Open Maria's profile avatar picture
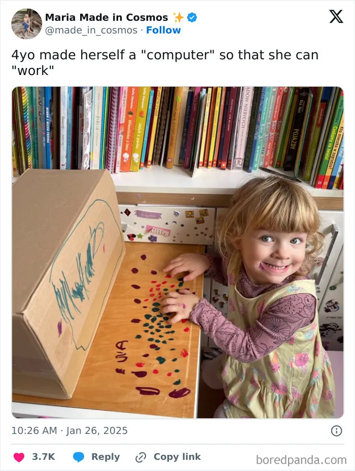The image size is (355, 471). pyautogui.click(x=27, y=24)
